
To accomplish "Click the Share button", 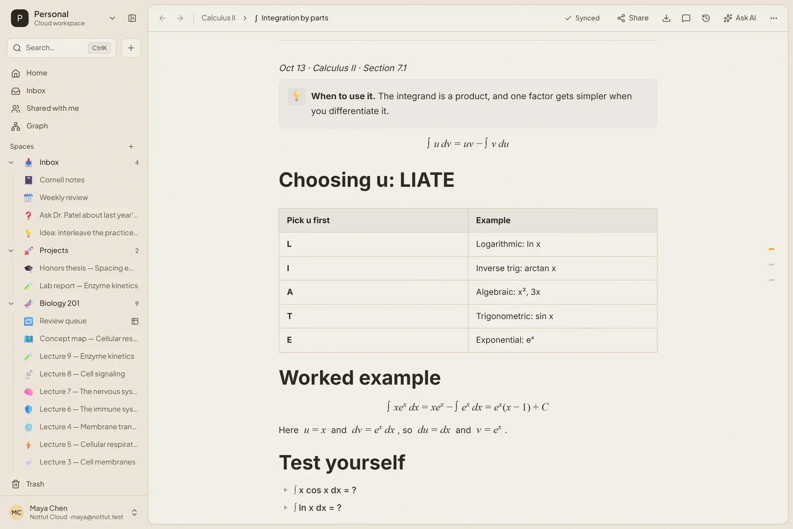I will coord(633,18).
